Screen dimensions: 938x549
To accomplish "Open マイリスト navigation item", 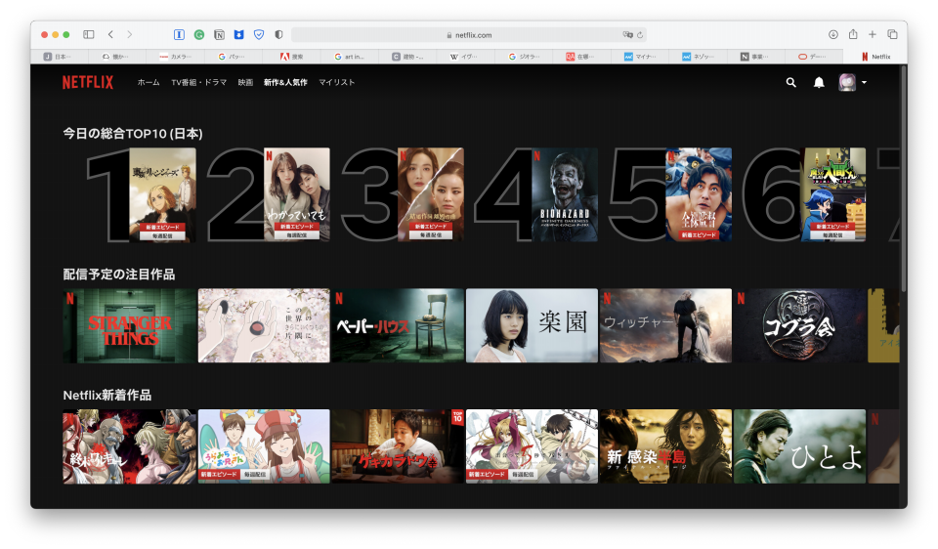I will tap(337, 82).
